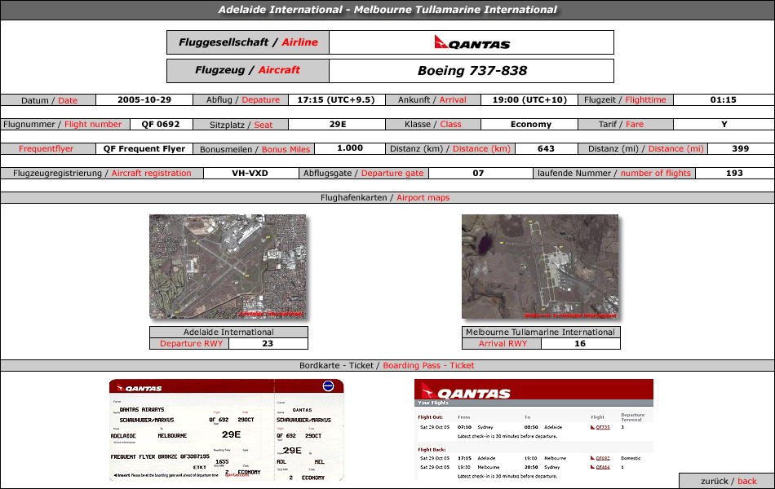Click the Departure RWY value 23

click(268, 343)
